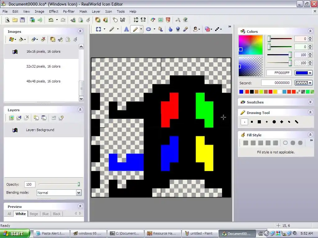Choose the single-pixel dot brush shape
The height and width of the screenshot is (238, 318).
coord(244,122)
